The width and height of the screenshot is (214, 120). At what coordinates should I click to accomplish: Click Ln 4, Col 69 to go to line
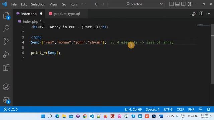click(133, 109)
